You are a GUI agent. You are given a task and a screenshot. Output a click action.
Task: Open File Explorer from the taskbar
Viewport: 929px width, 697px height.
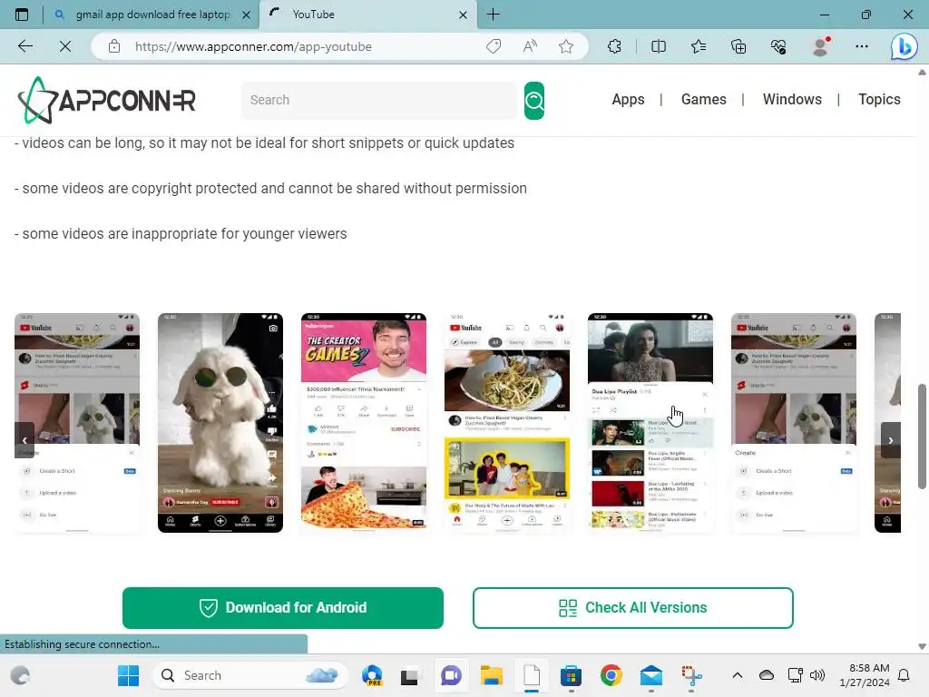pyautogui.click(x=491, y=675)
